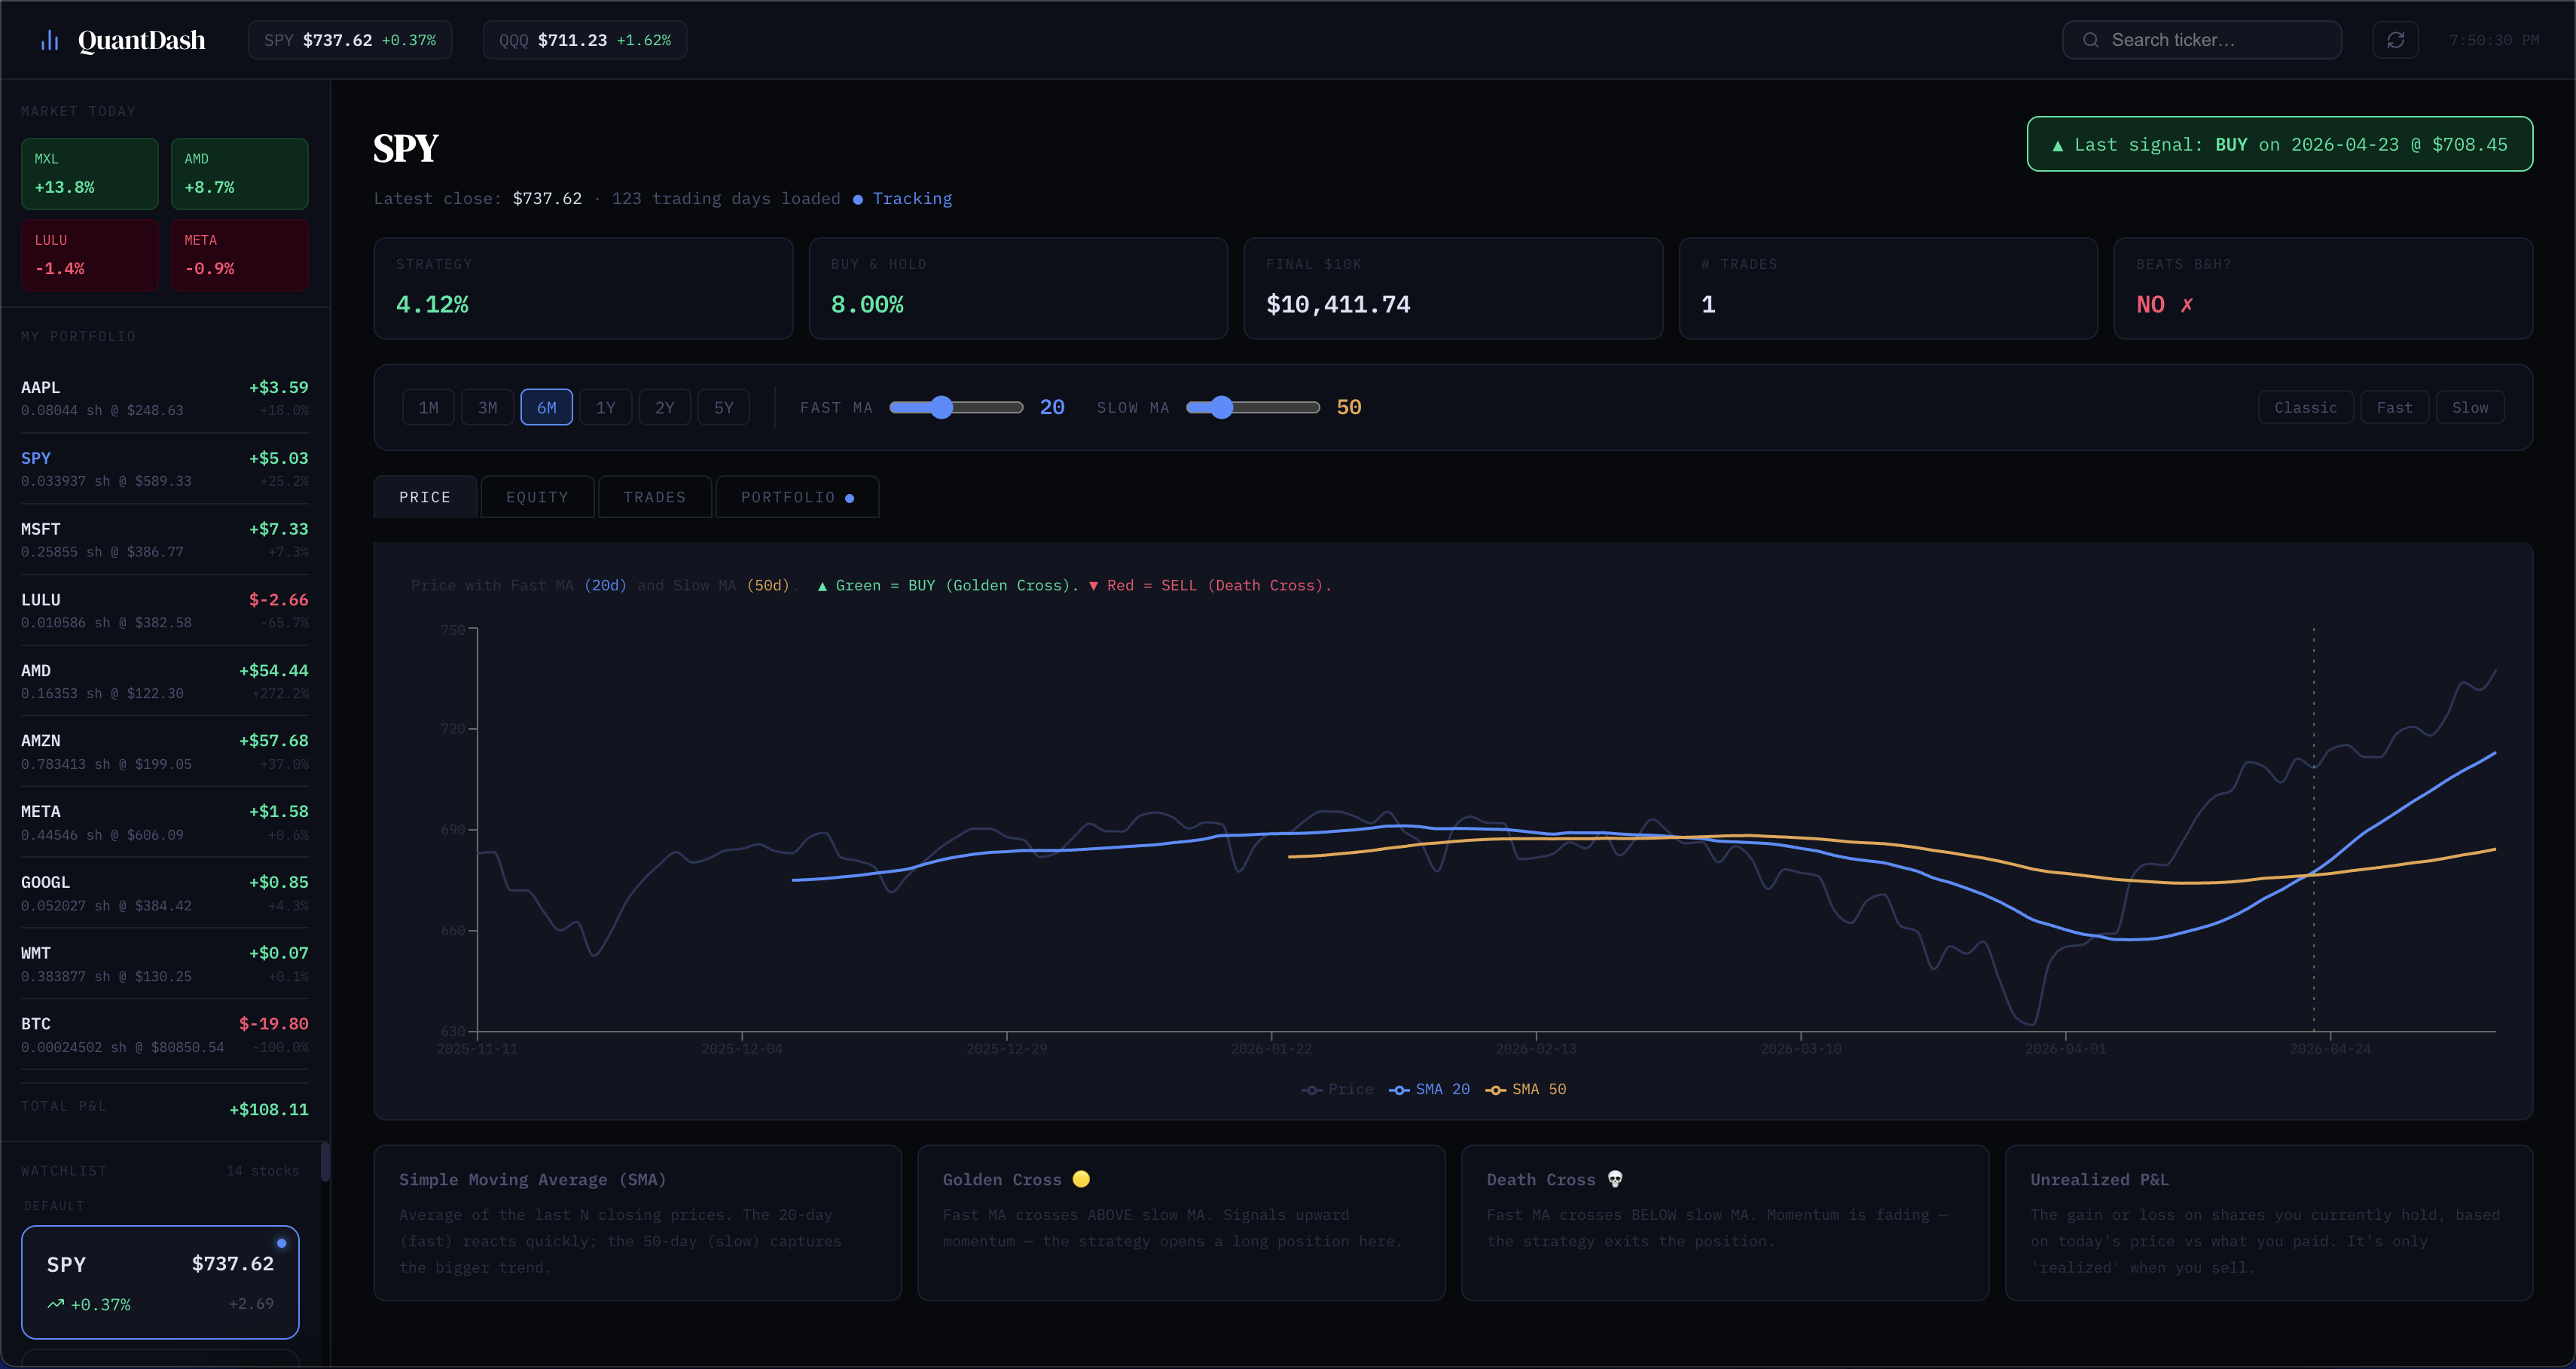This screenshot has width=2576, height=1369.
Task: Switch the chart range to 1Y
Action: [605, 407]
